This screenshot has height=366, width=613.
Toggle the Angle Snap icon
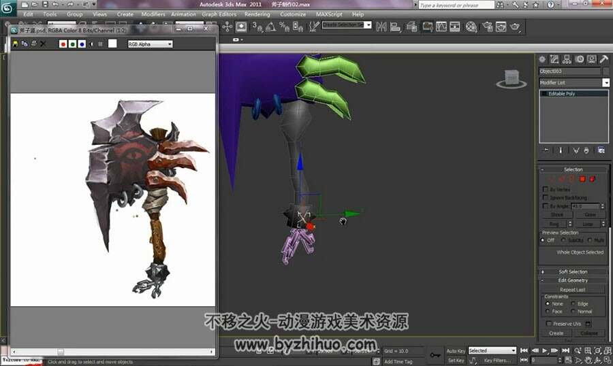pos(270,27)
